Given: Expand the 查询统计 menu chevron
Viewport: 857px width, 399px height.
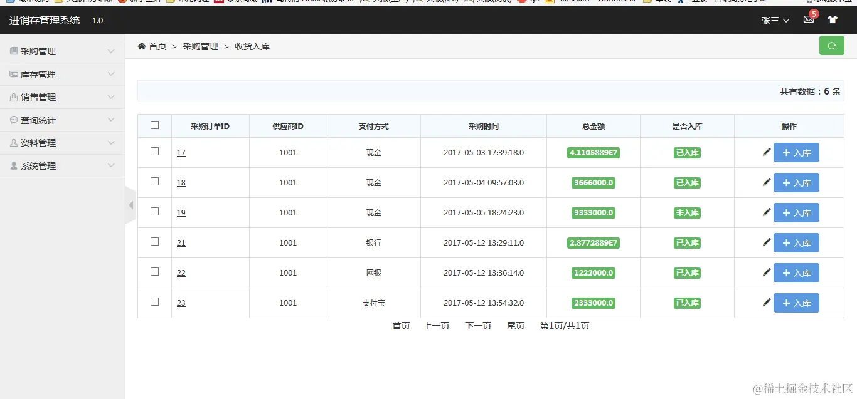Looking at the screenshot, I should click(111, 120).
